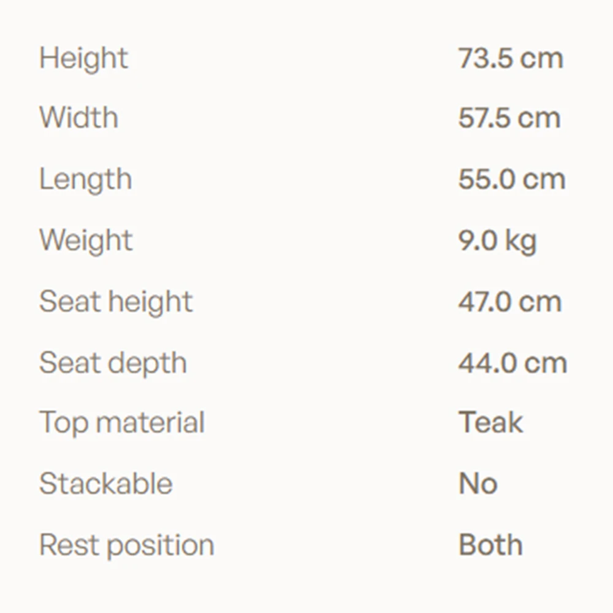Screen dimensions: 613x613
Task: Click the Seat height label
Action: (x=116, y=303)
